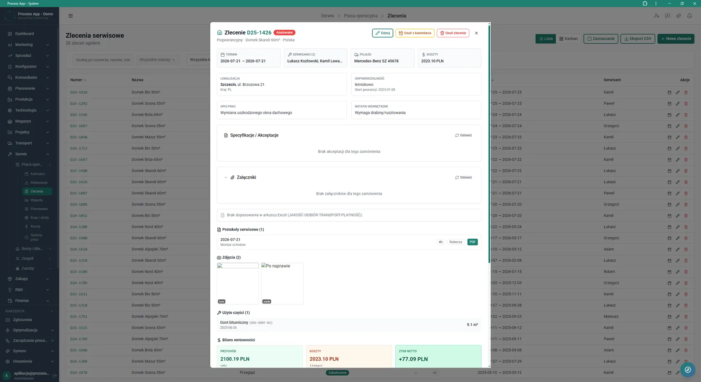Expand the Konfigurator sidebar section

(x=29, y=67)
